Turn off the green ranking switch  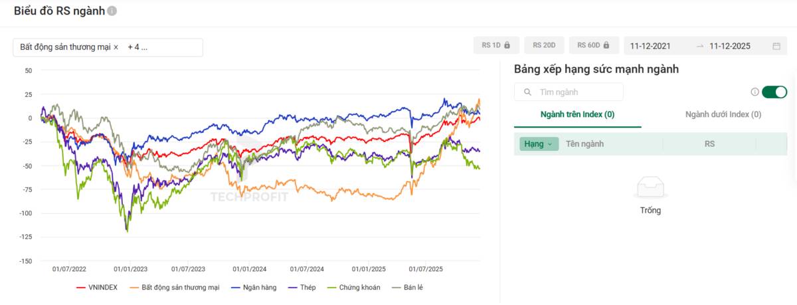pos(774,92)
